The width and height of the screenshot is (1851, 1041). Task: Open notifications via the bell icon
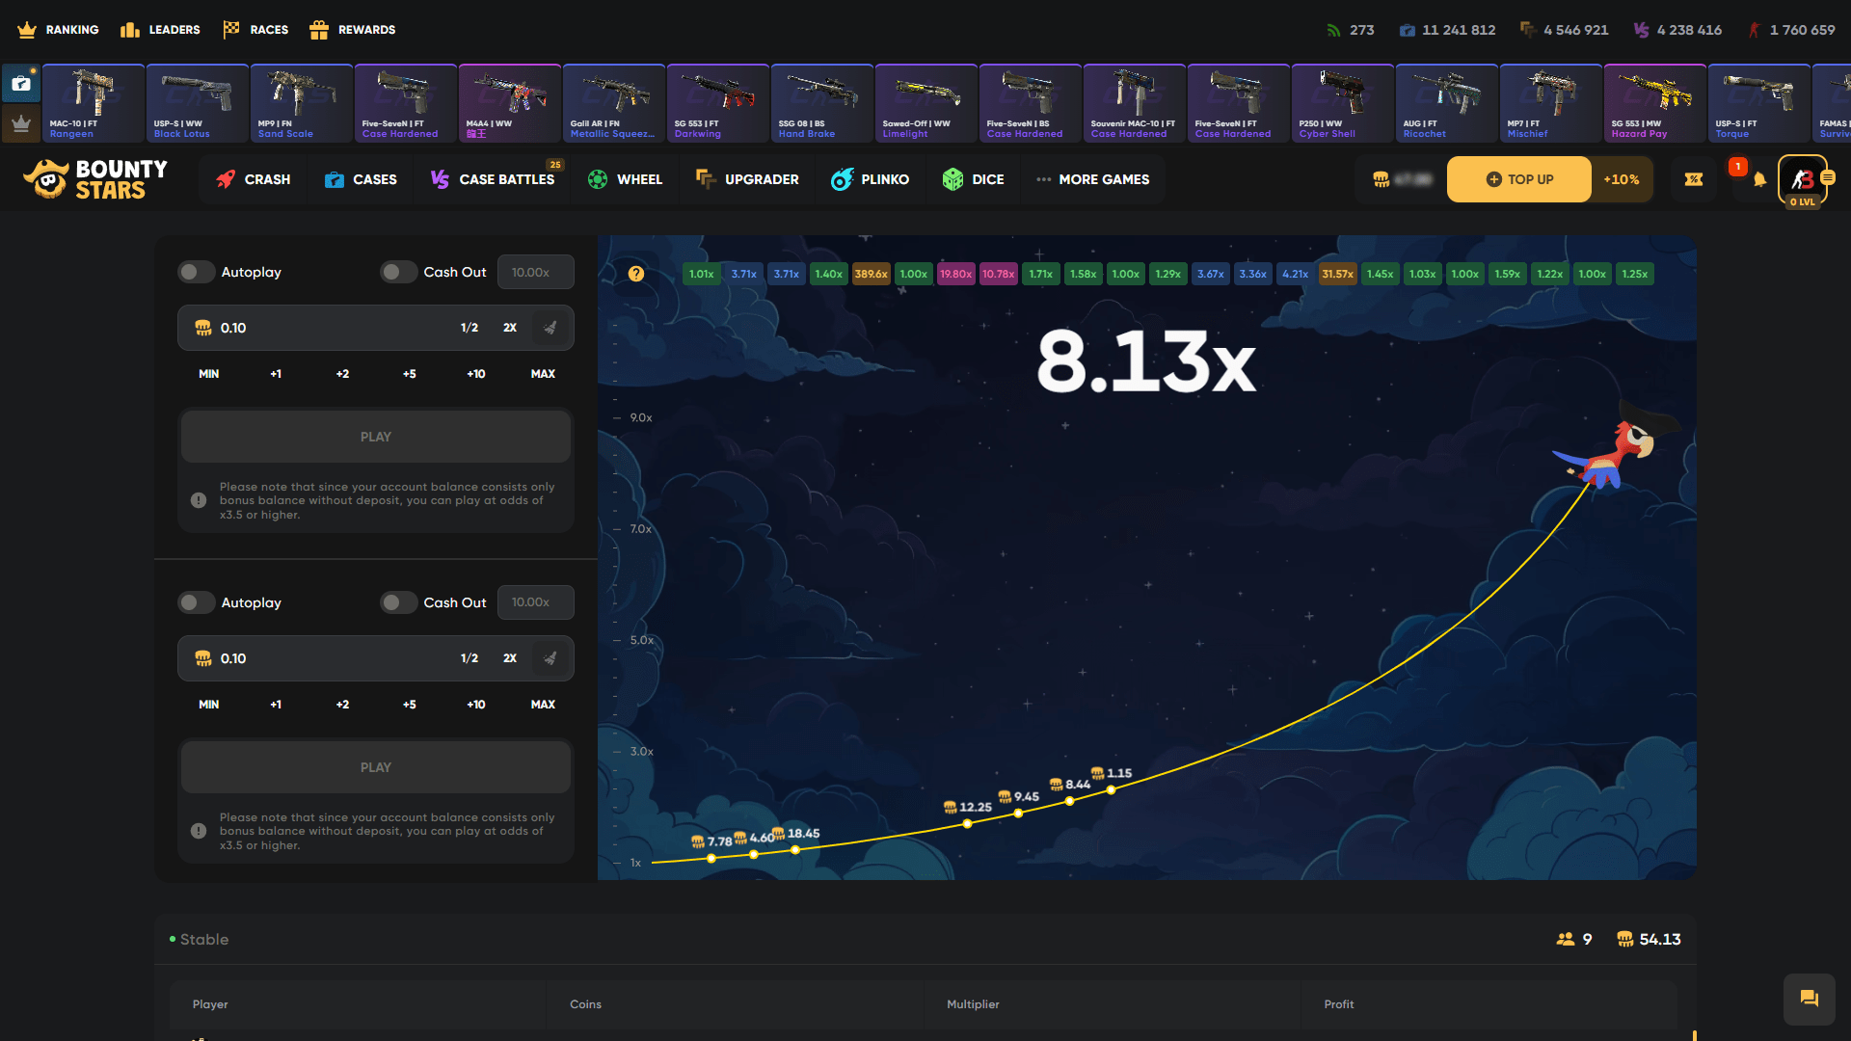click(1757, 179)
